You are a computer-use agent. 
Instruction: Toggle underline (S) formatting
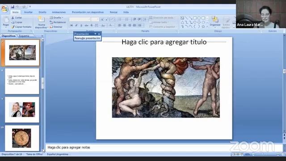[x=81, y=25]
